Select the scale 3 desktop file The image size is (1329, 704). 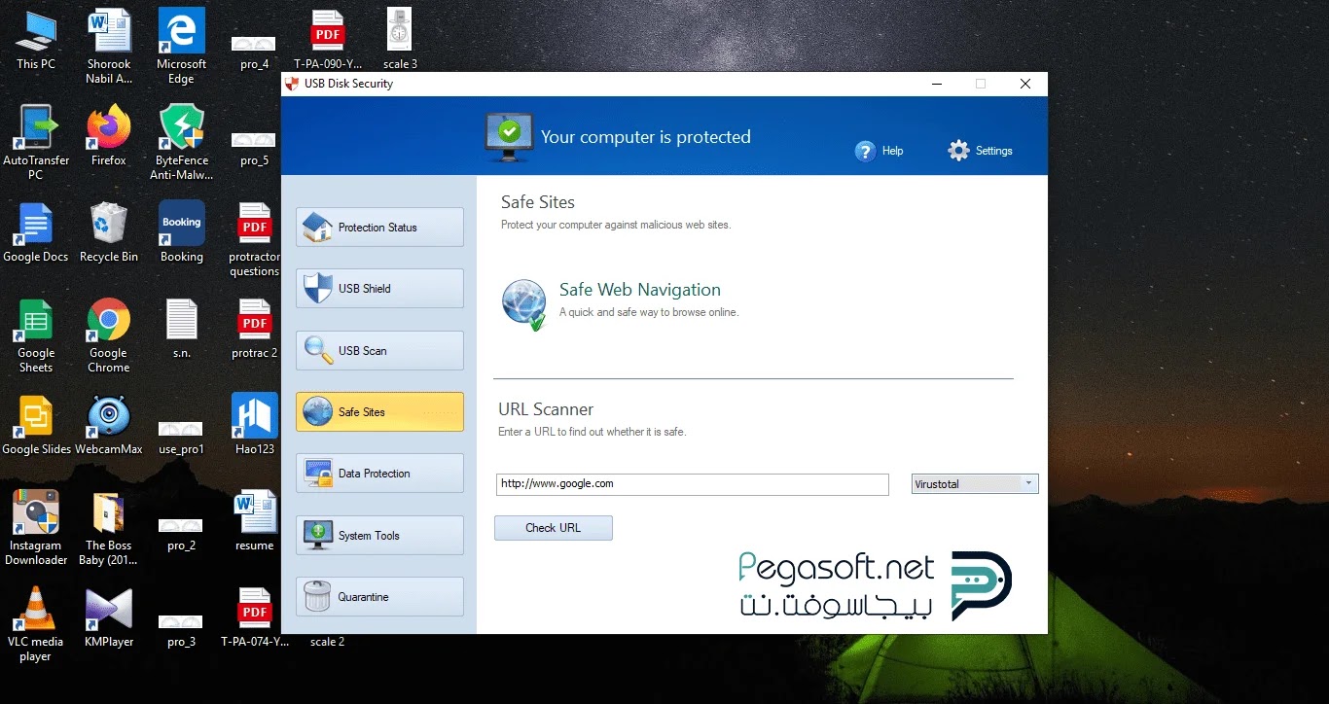point(400,40)
